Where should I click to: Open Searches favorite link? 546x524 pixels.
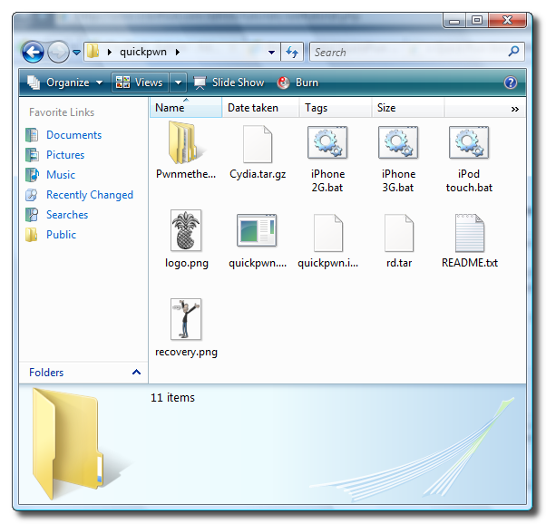tap(67, 215)
